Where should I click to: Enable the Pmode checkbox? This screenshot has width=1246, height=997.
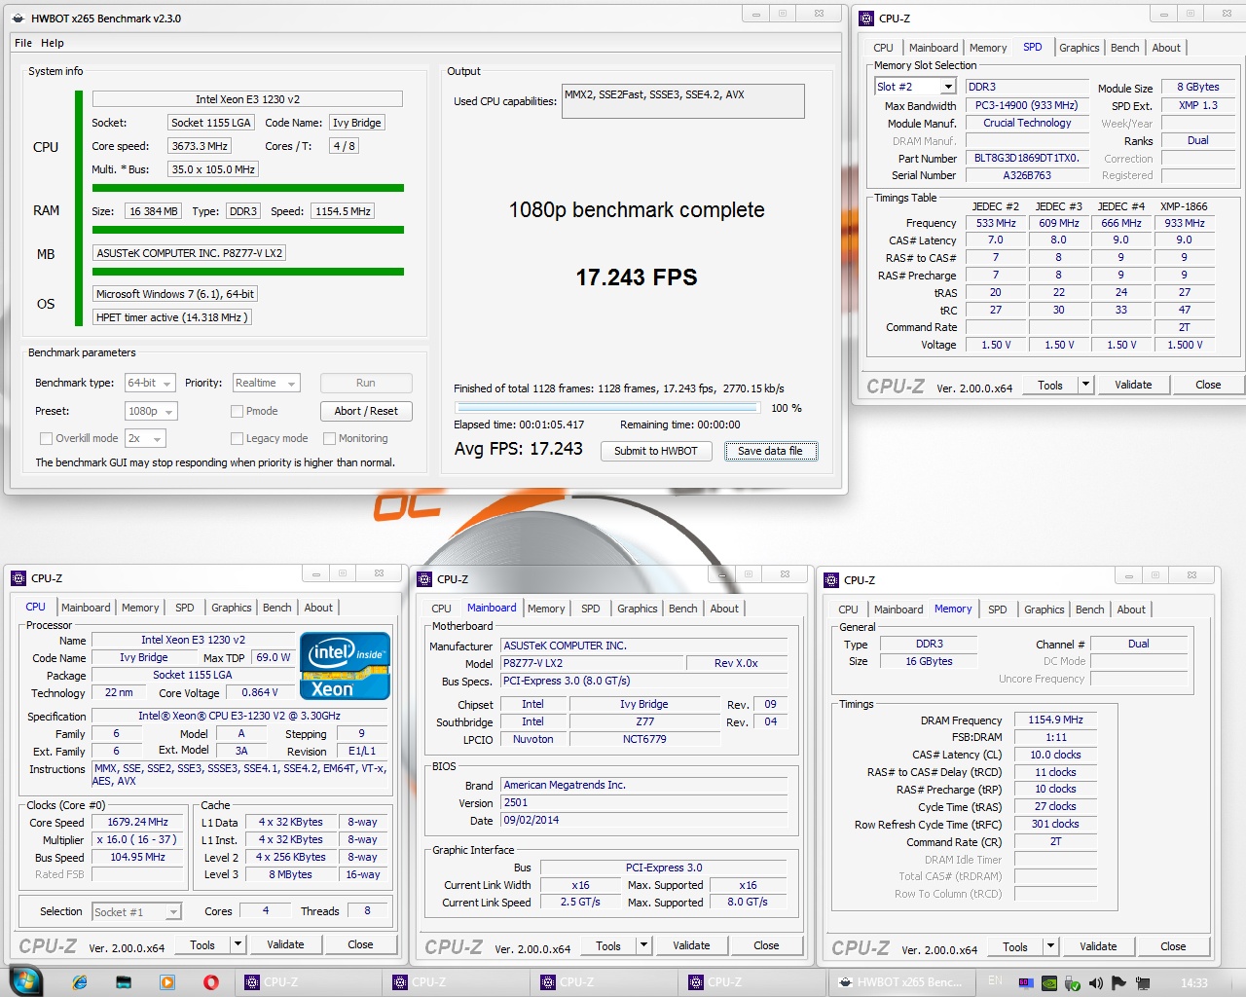[237, 411]
